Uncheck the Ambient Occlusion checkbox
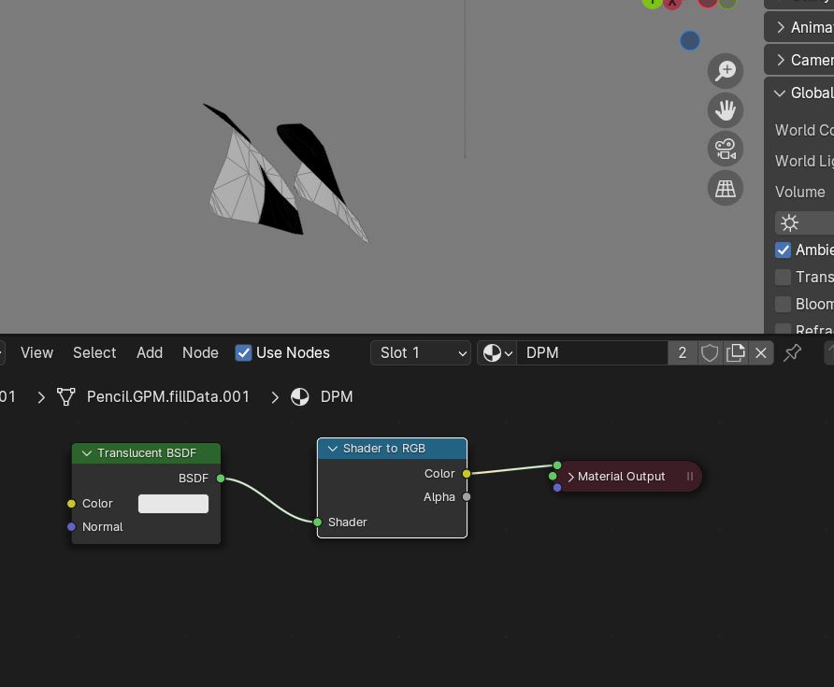 783,250
